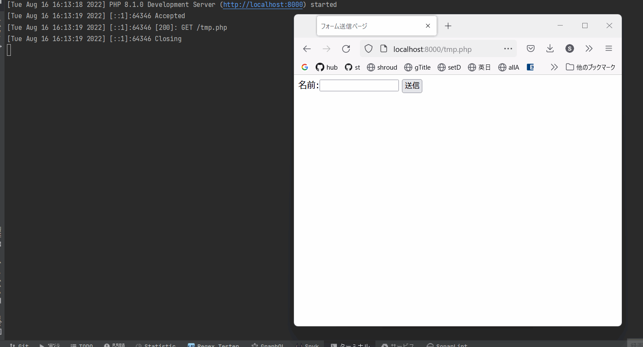Click the page info icon in address bar
Viewport: 643px width, 347px height.
(x=383, y=49)
